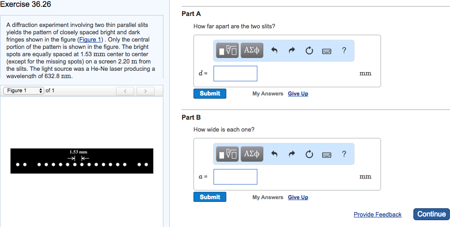This screenshot has height=227, width=454.
Task: Click previous figure arrow button
Action: (125, 91)
